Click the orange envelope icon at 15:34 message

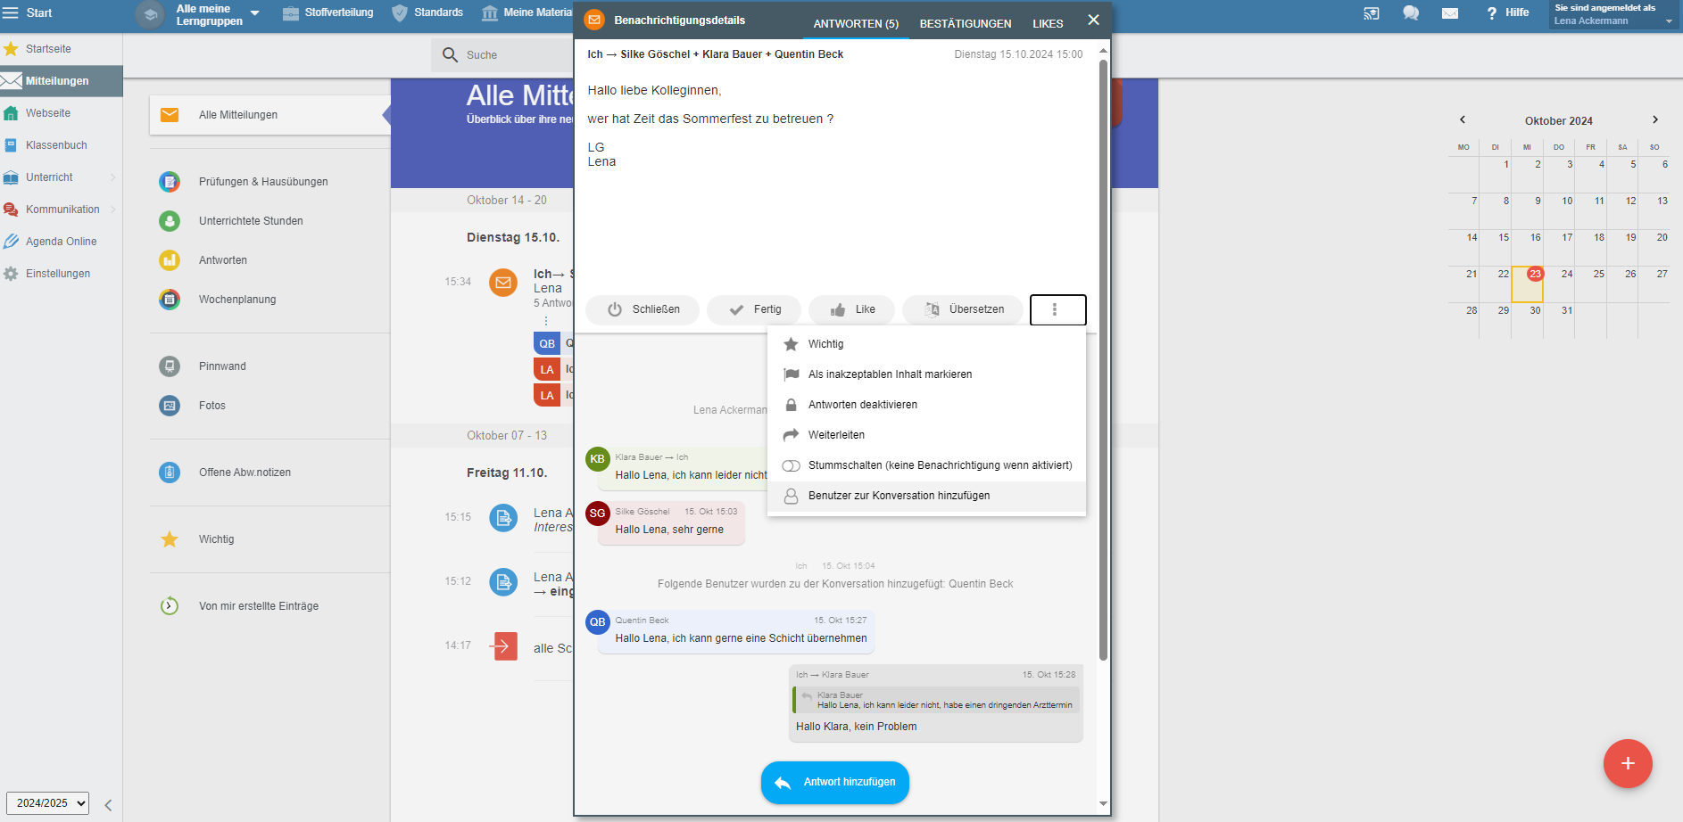[x=503, y=283]
